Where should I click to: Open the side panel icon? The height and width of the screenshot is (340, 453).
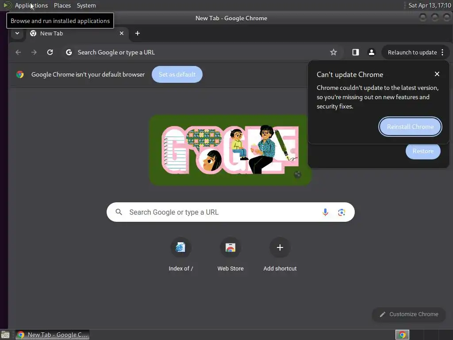[x=355, y=52]
